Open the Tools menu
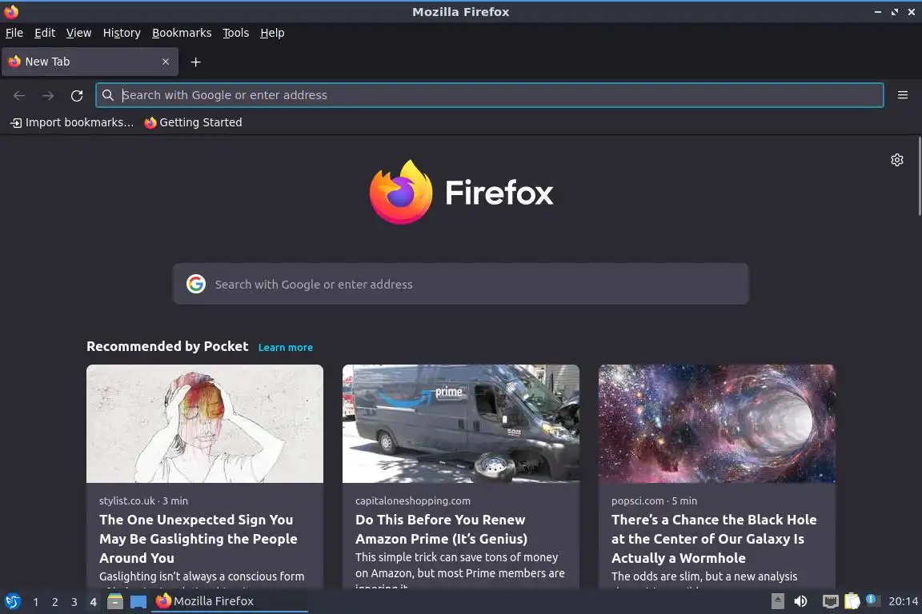 coord(236,33)
